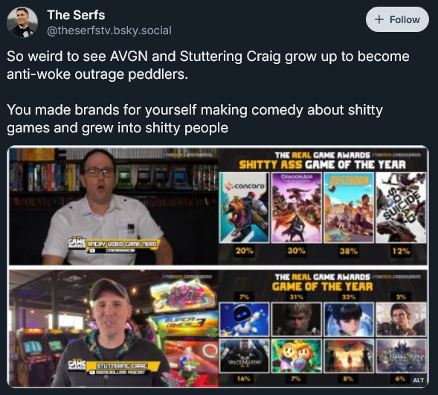The height and width of the screenshot is (395, 438).
Task: Click the Black Myth Wukong thumbnail
Action: pyautogui.click(x=297, y=320)
